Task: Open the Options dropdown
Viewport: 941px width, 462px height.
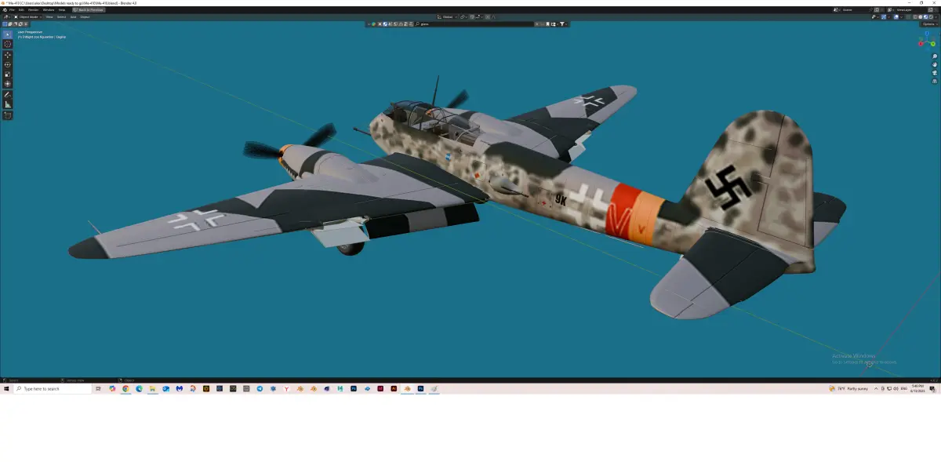Action: point(929,24)
